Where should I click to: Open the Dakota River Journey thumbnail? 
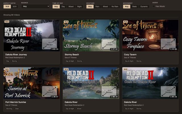(32, 35)
